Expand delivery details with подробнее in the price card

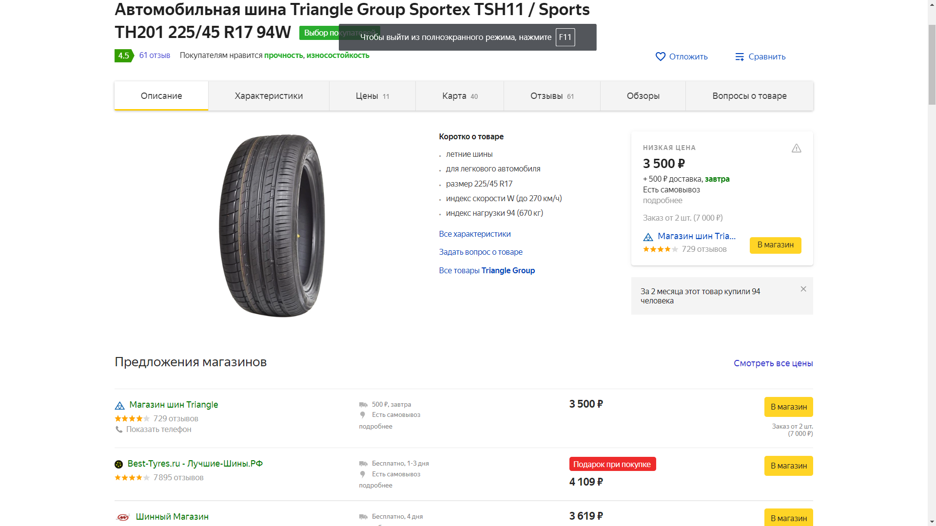point(663,201)
